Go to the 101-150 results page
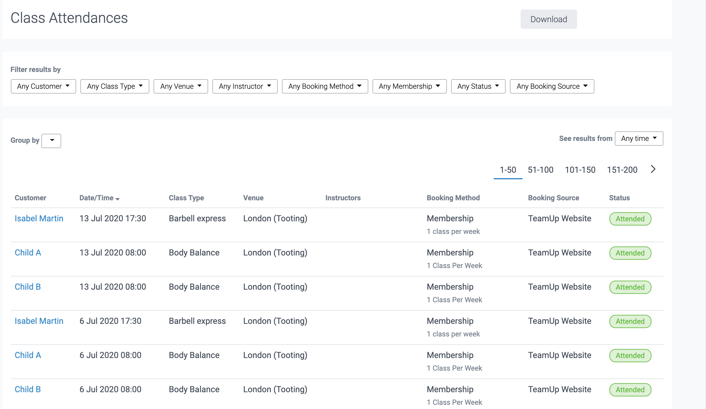This screenshot has height=409, width=706. pyautogui.click(x=580, y=170)
